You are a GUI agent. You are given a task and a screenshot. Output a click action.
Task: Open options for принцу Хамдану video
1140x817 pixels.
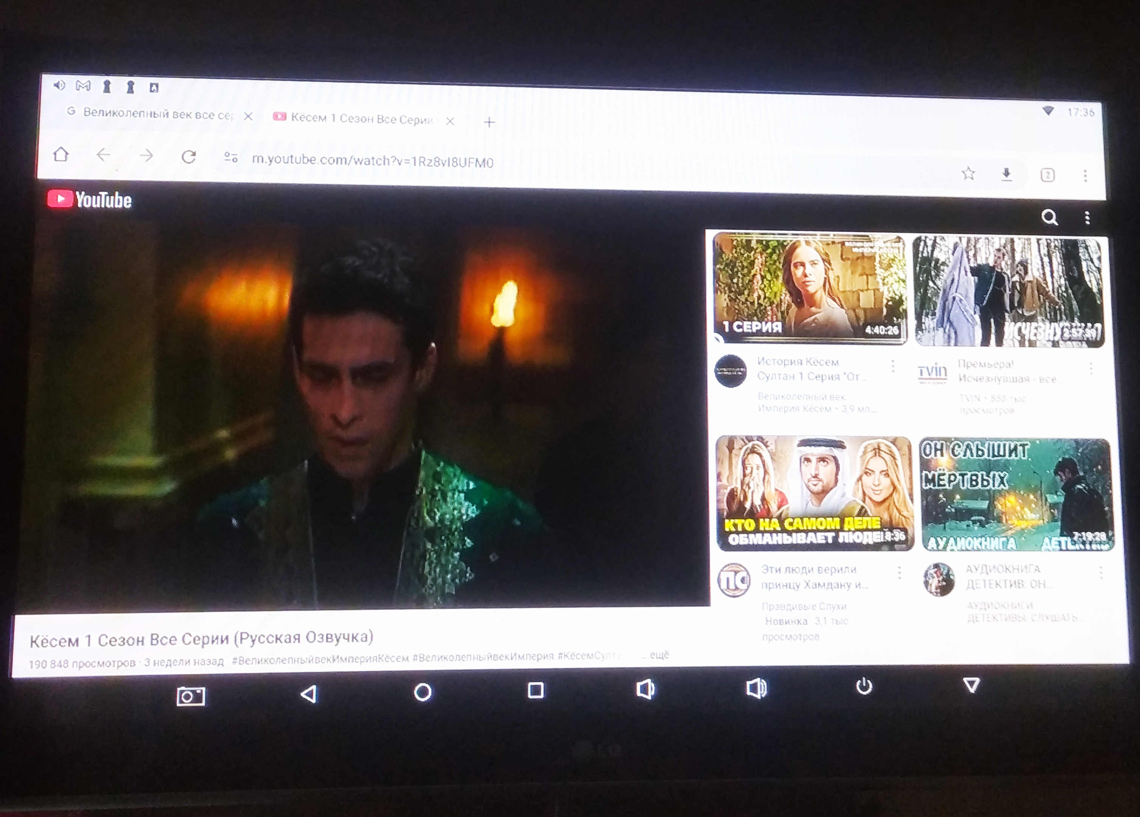tap(899, 572)
